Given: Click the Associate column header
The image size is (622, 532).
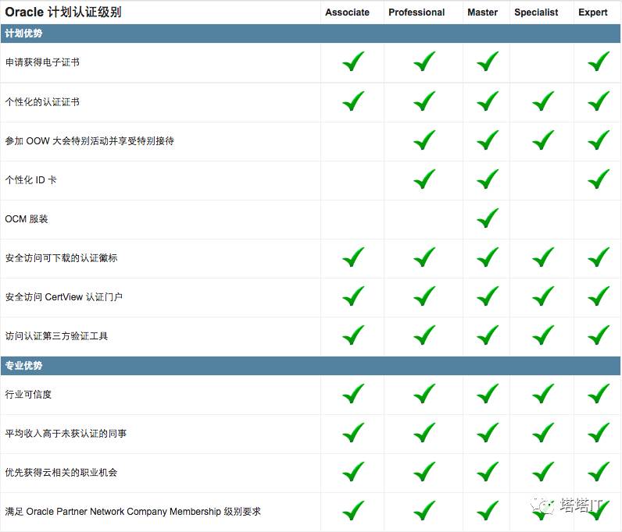Looking at the screenshot, I should (347, 12).
